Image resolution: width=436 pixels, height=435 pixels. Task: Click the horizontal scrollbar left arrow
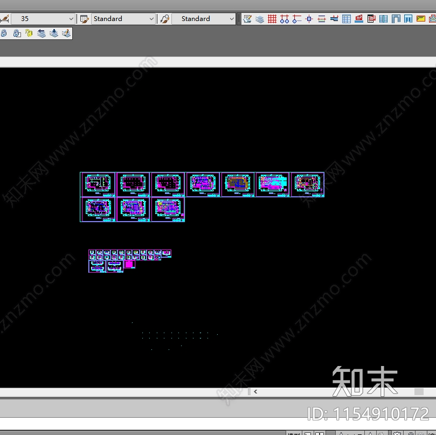coord(255,392)
